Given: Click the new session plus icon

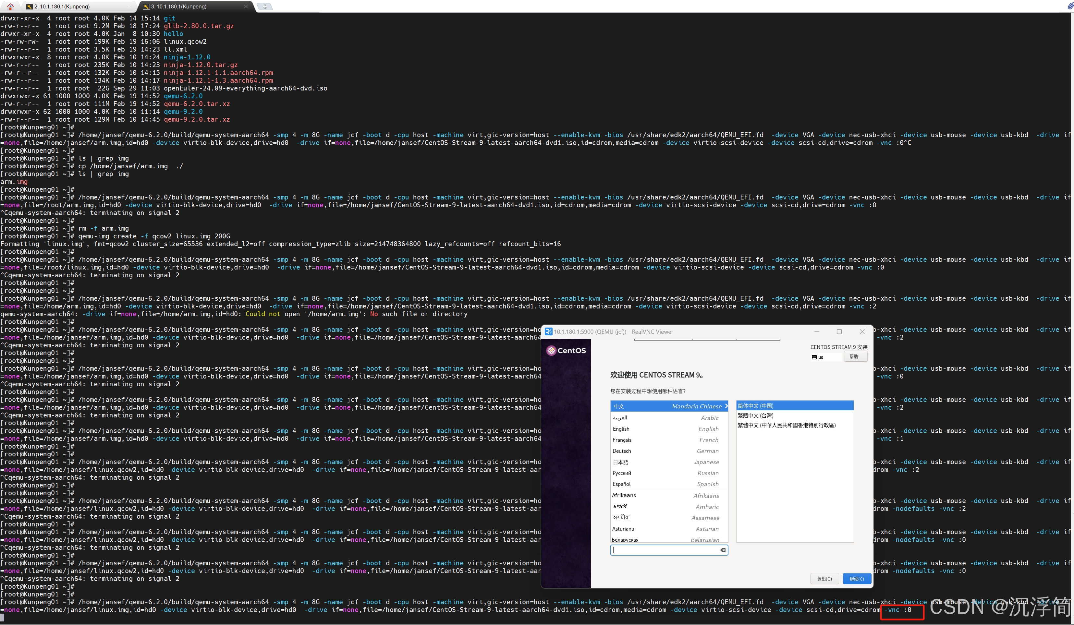Looking at the screenshot, I should pos(265,6).
